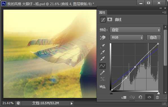Click the histogram recalculate warning icon

102,86
